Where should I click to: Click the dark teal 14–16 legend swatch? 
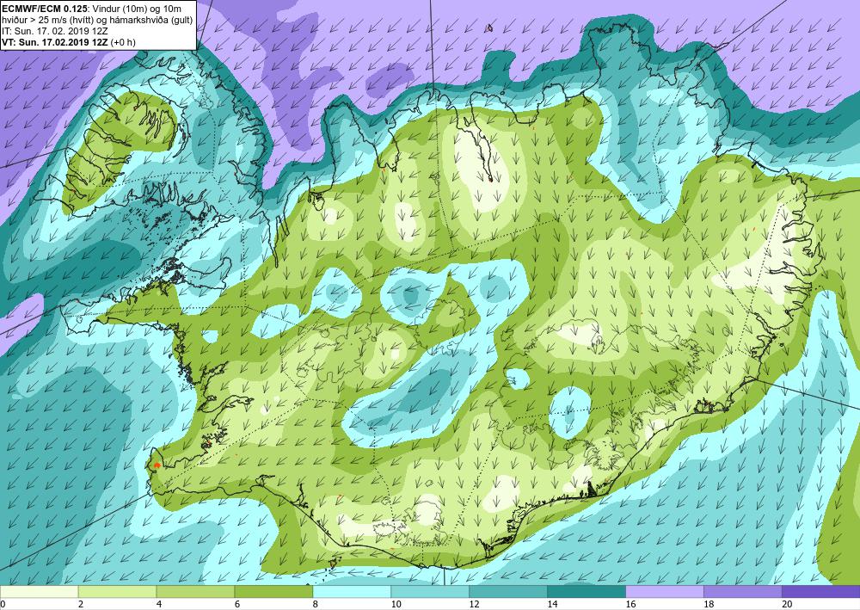[x=587, y=592]
